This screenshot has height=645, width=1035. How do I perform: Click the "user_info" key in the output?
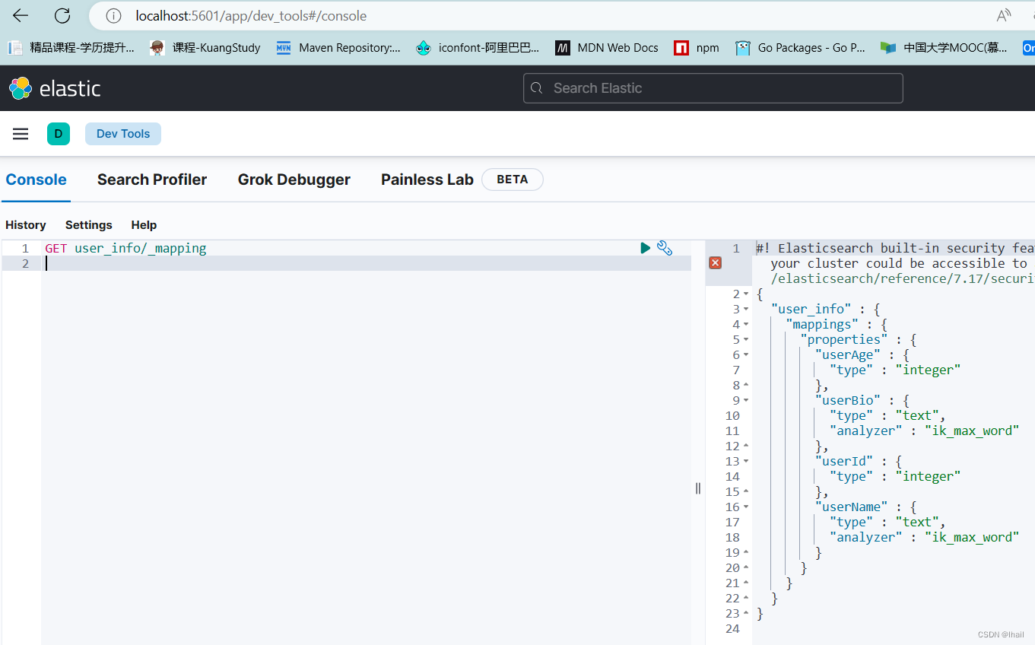click(x=811, y=310)
